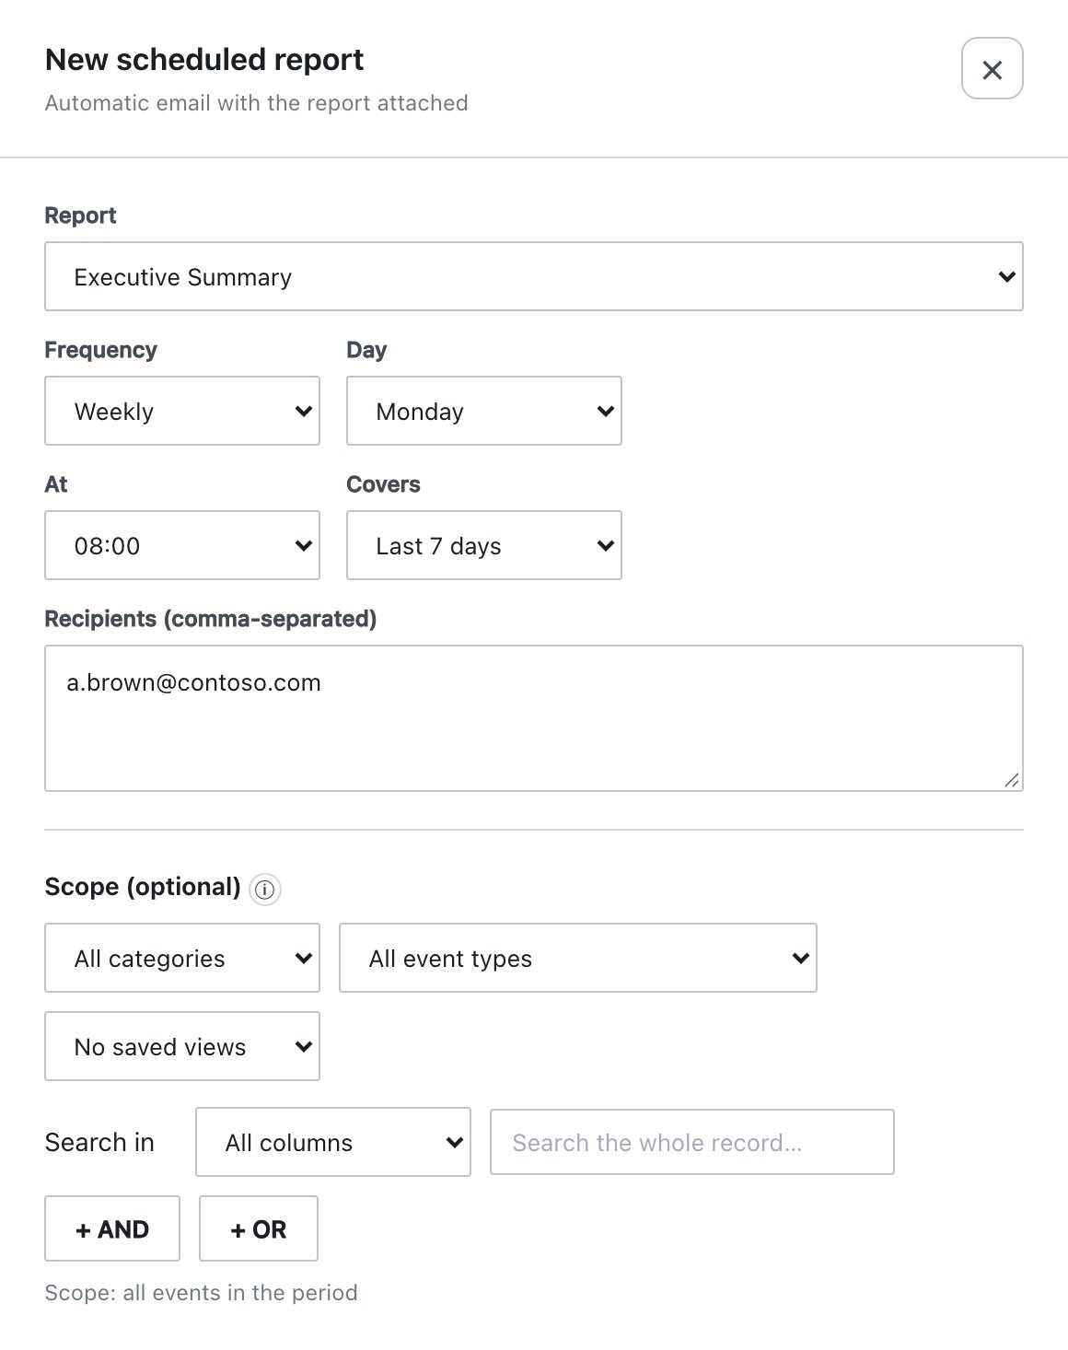Grab the Recipients textarea resize handle
The height and width of the screenshot is (1350, 1068).
click(x=1012, y=781)
